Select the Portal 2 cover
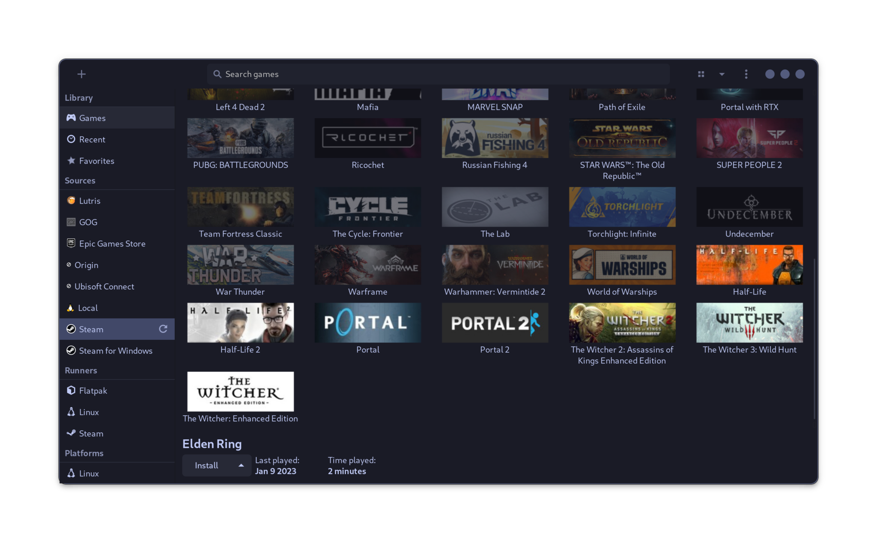 495,323
